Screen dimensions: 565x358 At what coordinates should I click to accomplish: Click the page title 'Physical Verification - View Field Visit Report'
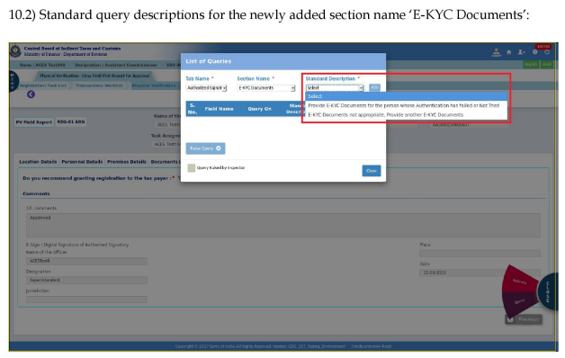(94, 76)
